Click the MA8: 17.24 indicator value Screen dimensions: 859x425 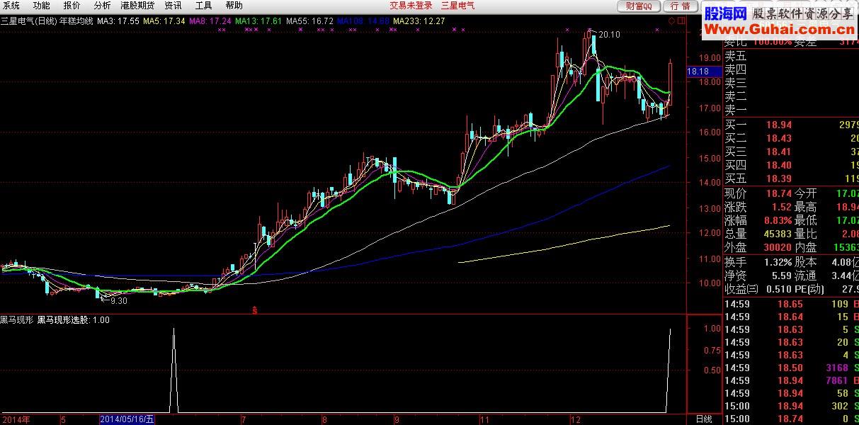tap(210, 21)
